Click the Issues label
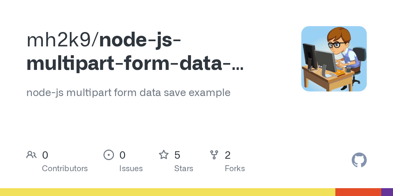 131,169
